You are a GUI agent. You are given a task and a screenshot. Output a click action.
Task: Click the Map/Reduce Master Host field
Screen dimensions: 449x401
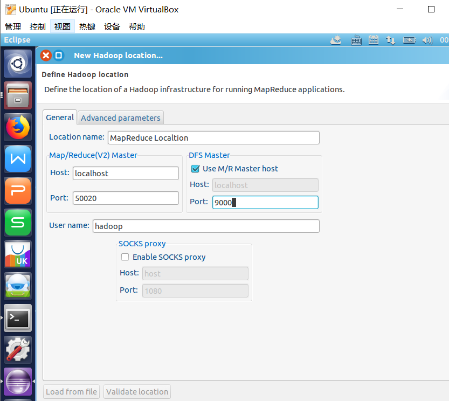click(126, 174)
